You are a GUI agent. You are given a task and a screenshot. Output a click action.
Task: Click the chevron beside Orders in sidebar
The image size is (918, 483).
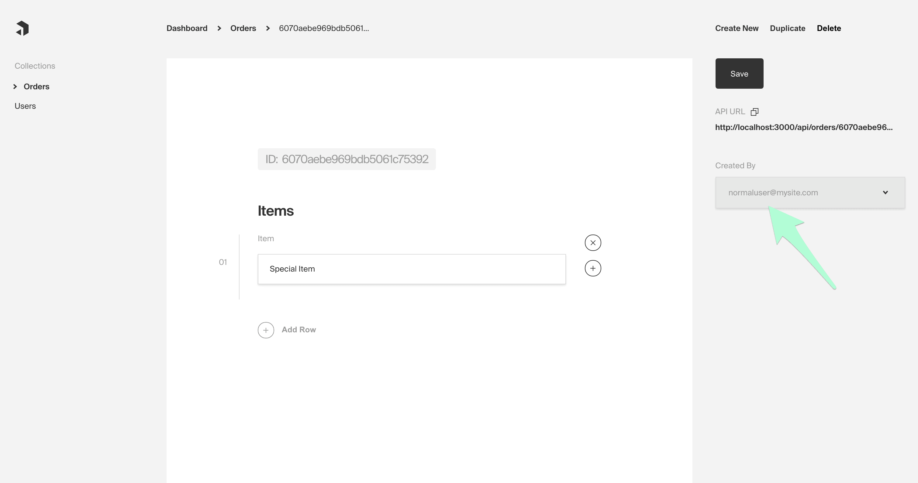[15, 87]
